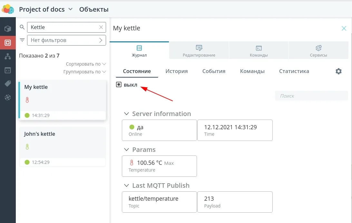Screen dimensions: 352x223
Task: Select the Команды sub-tab
Action: [252, 71]
